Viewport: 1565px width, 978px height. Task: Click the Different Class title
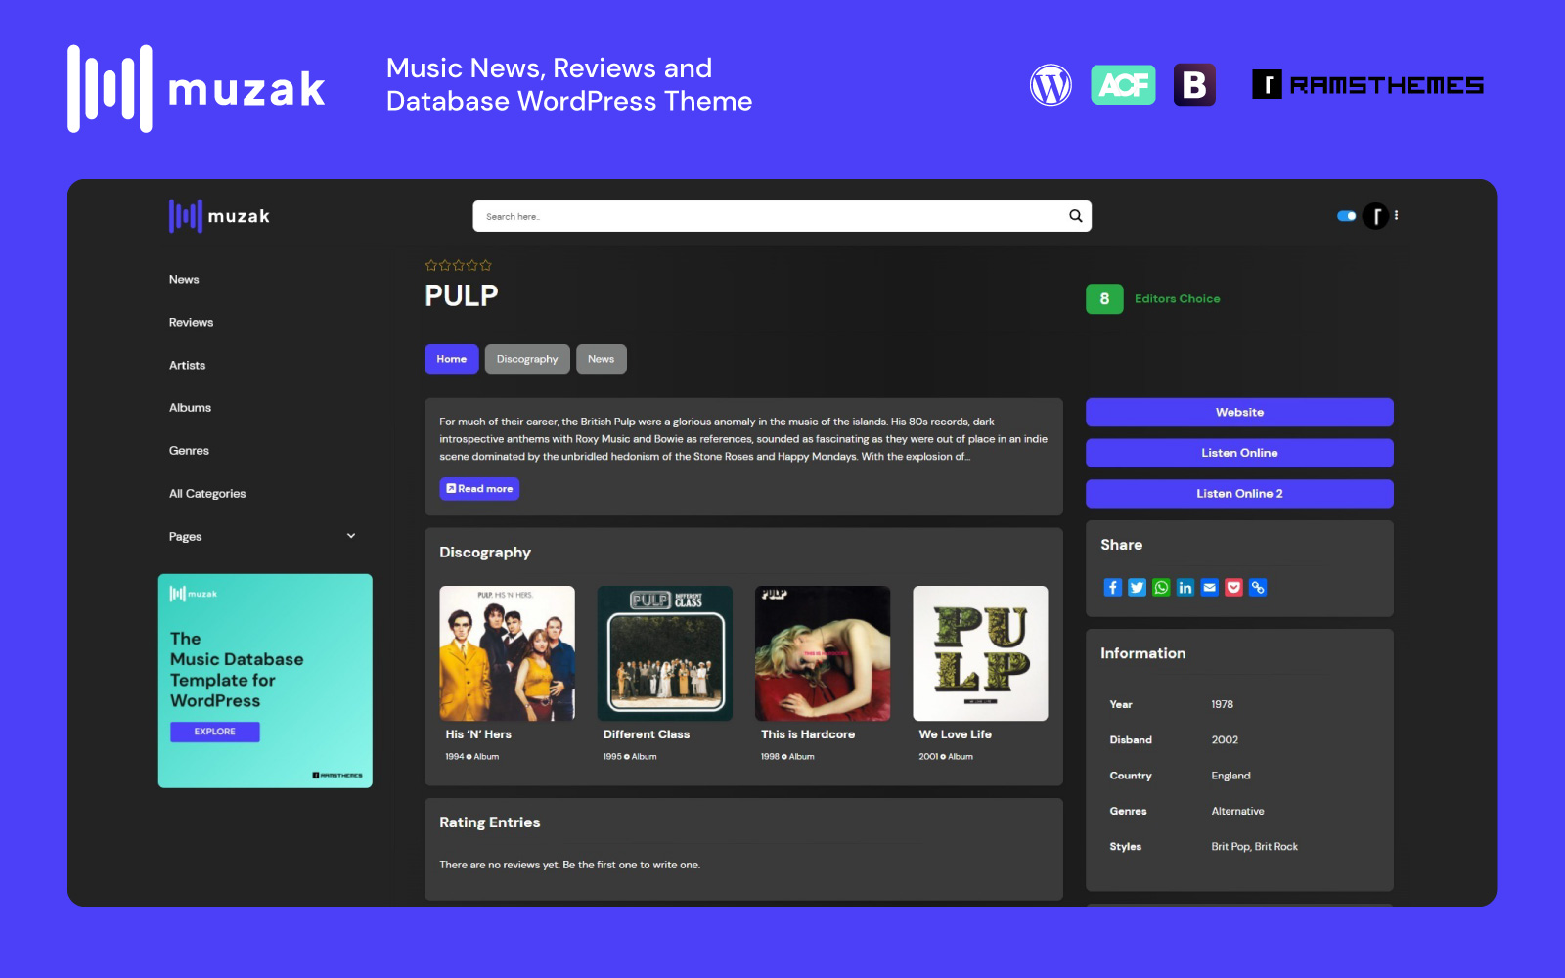647,734
